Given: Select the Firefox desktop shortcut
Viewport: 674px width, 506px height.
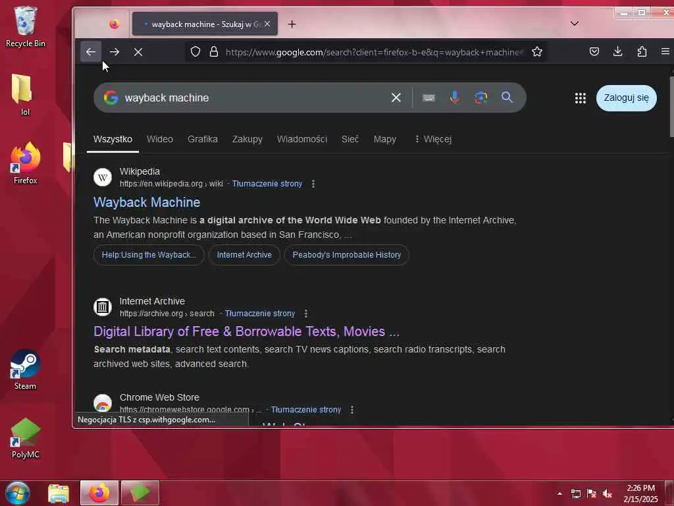Looking at the screenshot, I should [x=25, y=163].
